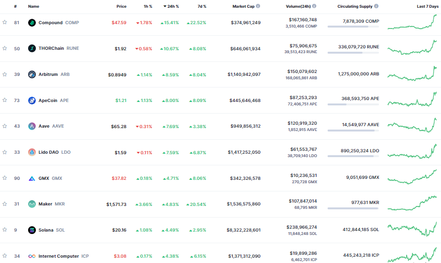Sort table by the 7d % column
Viewport: 441px width, 263px height.
(202, 6)
